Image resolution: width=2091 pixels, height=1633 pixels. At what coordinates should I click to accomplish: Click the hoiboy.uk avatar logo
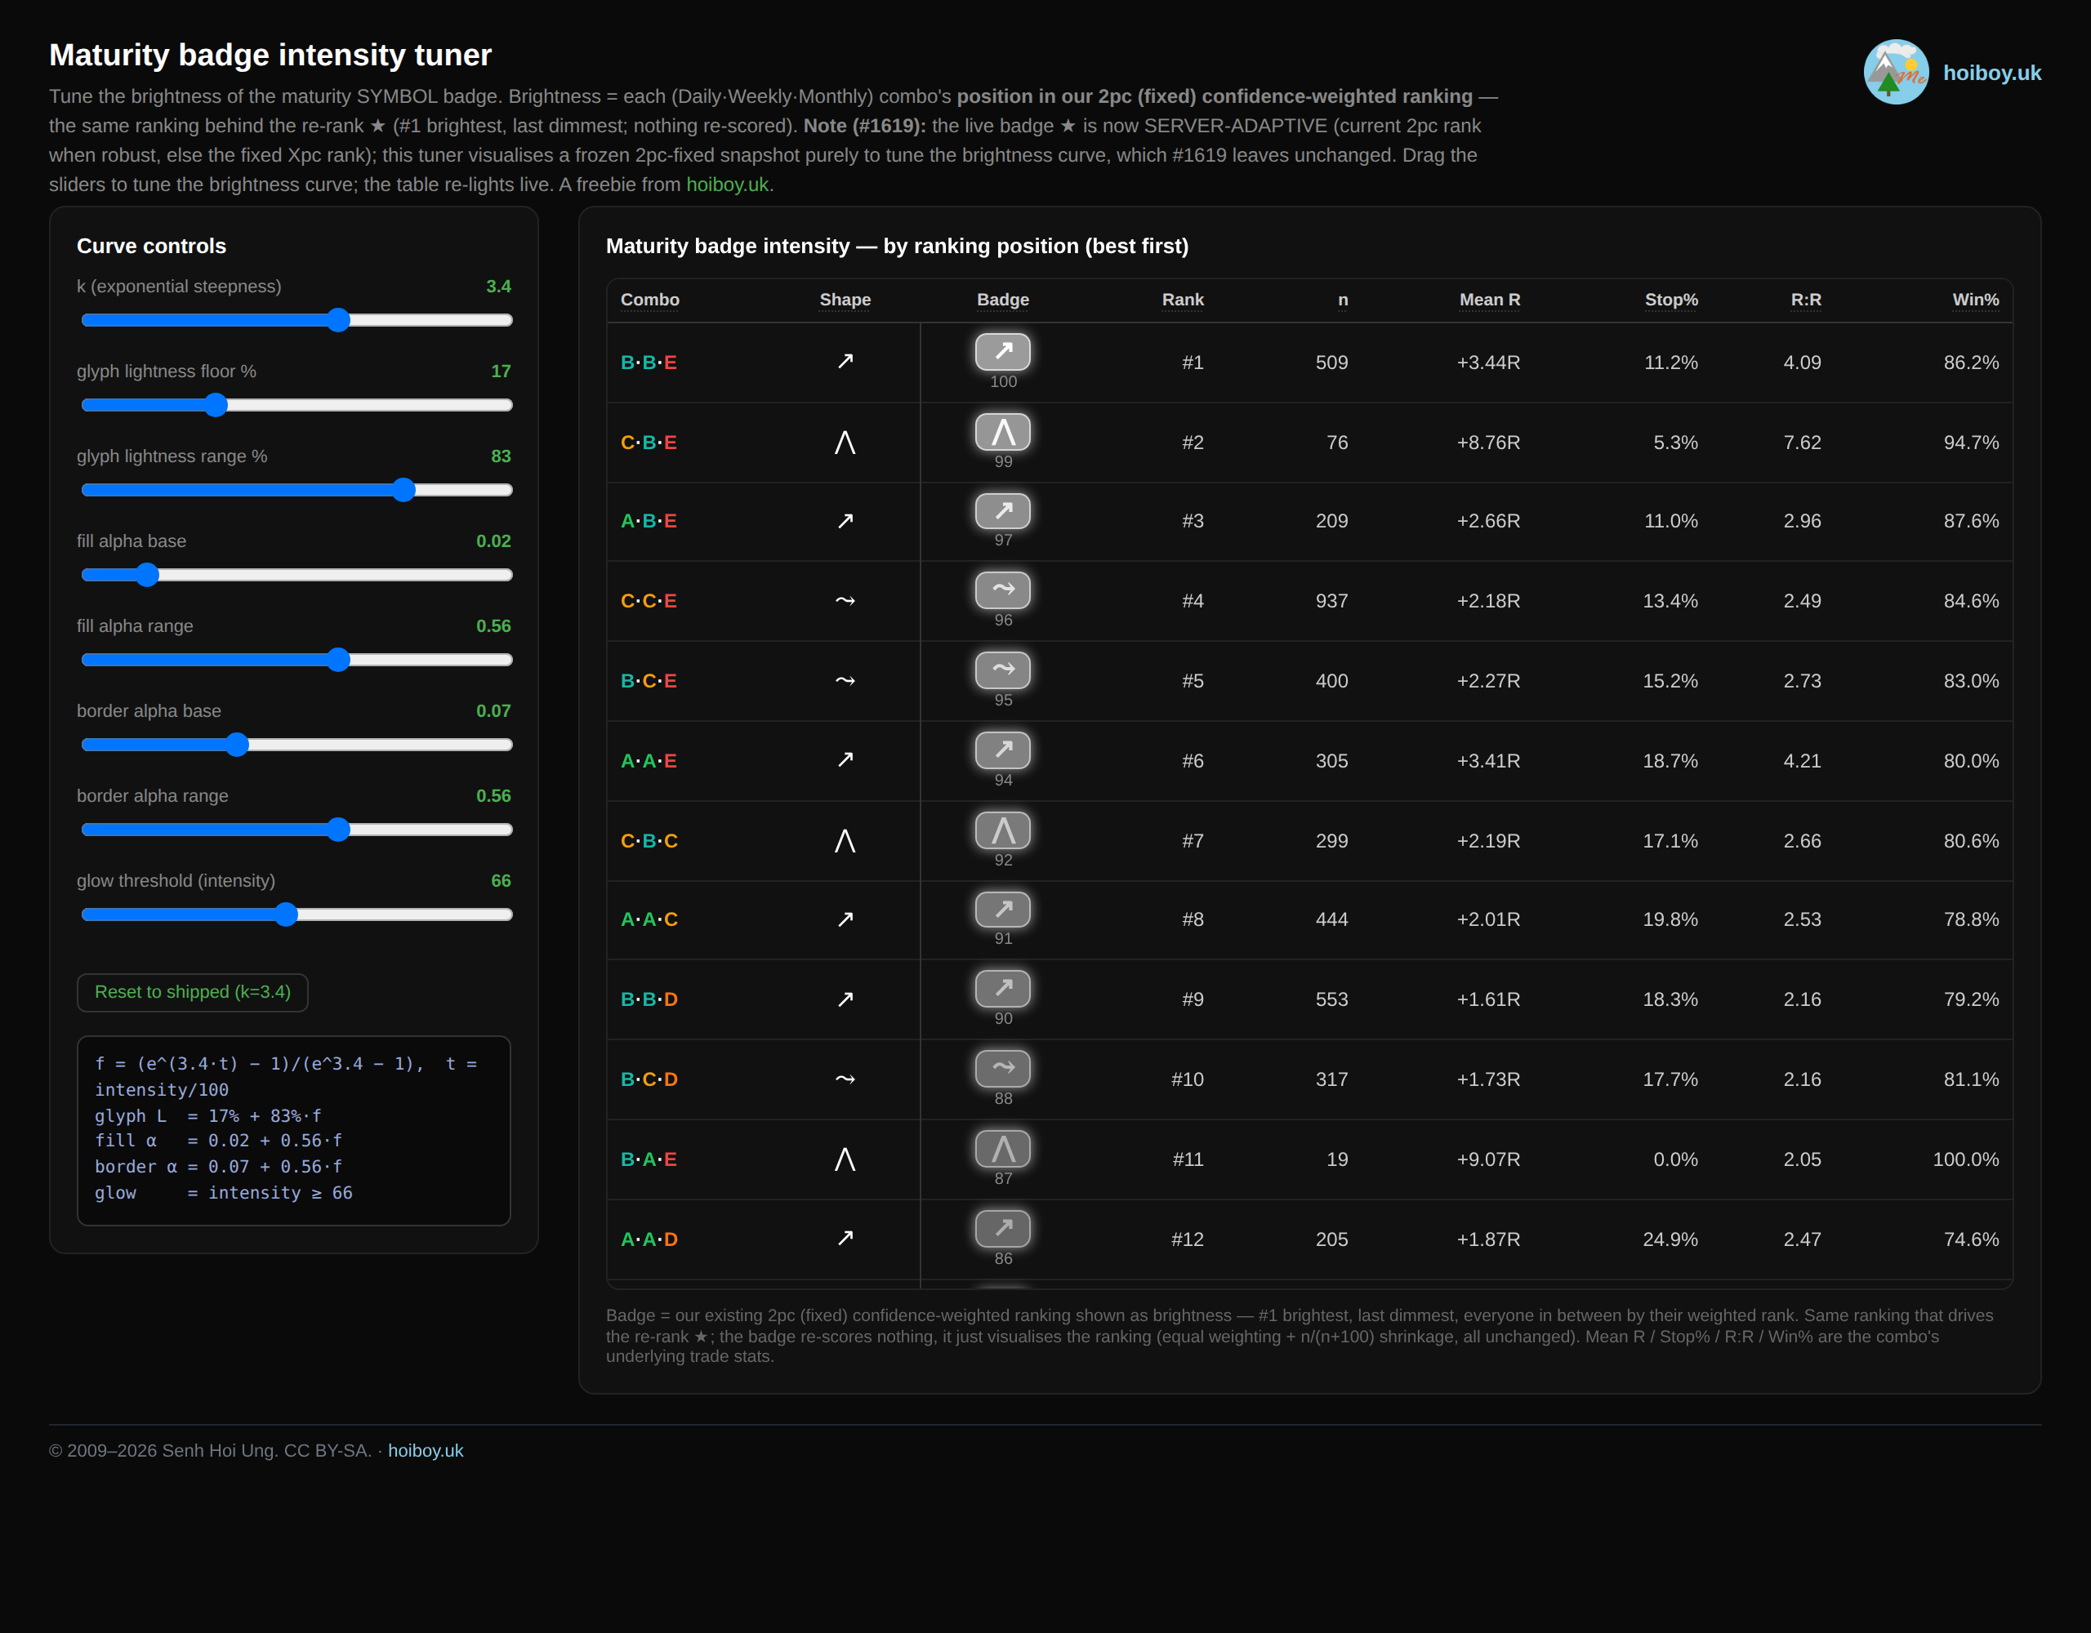pyautogui.click(x=1896, y=72)
